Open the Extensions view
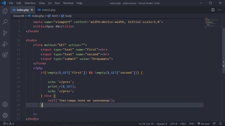This screenshot has width=225, height=126. click(x=5, y=55)
